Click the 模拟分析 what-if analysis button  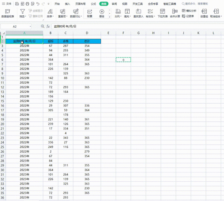coord(189,11)
